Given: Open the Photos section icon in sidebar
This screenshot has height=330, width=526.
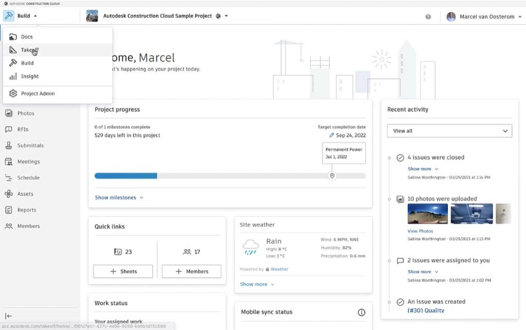Looking at the screenshot, I should (9, 113).
